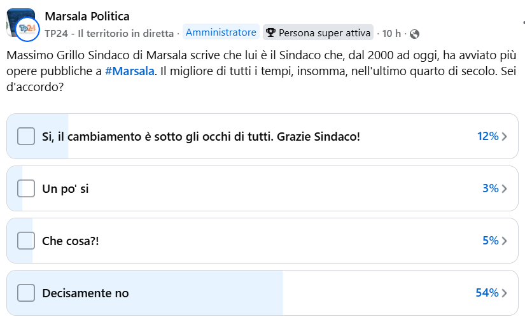The width and height of the screenshot is (525, 317).
Task: Check the 'Decisamente no' poll checkbox
Action: [26, 293]
